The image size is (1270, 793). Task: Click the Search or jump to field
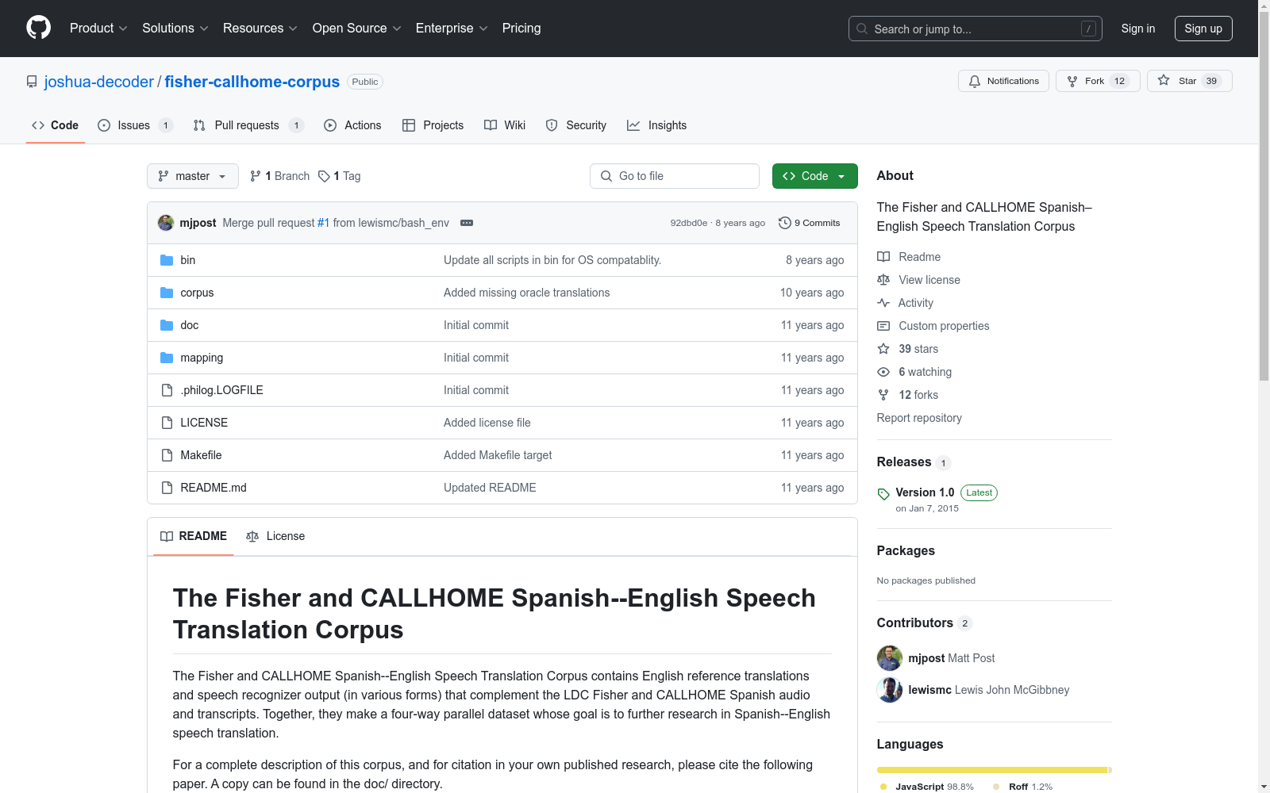(x=976, y=29)
